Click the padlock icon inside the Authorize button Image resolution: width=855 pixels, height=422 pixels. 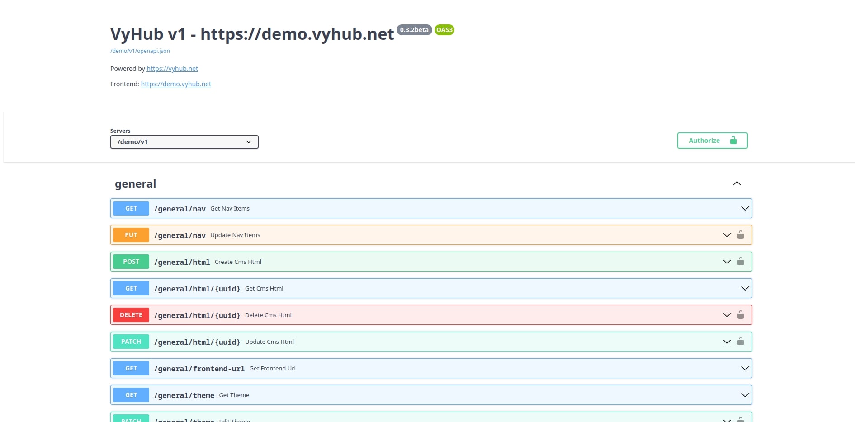tap(733, 140)
